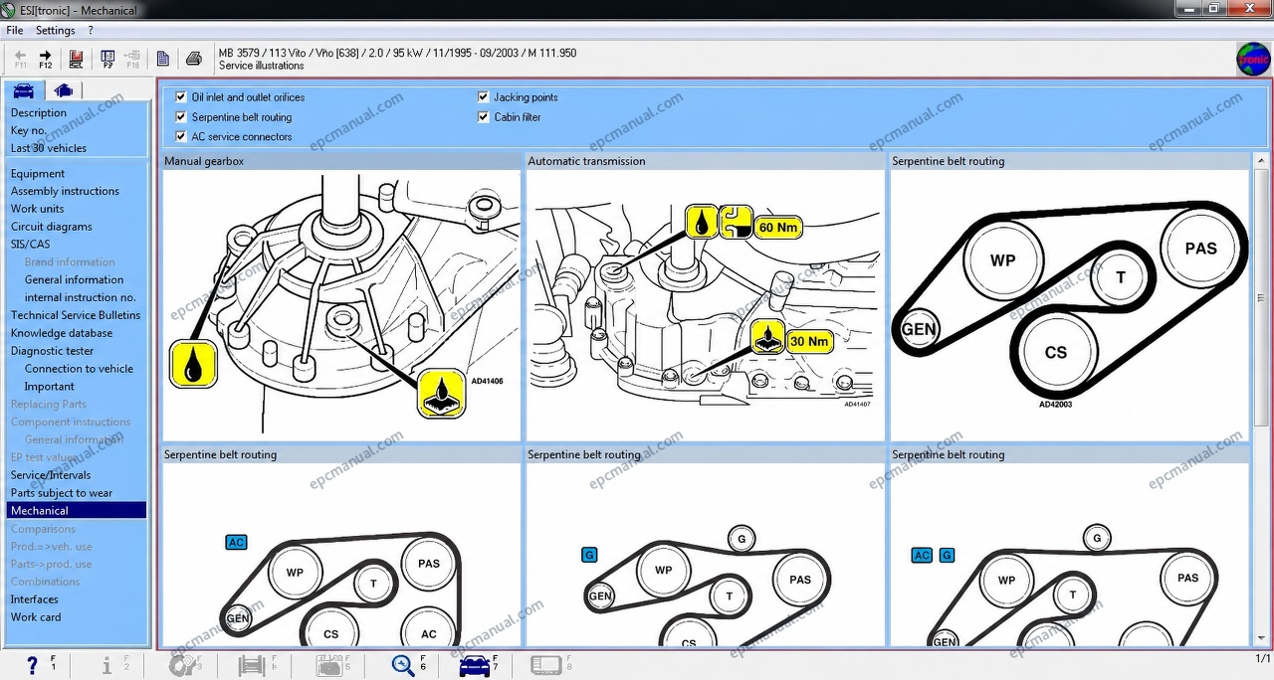Open Work card entry
Viewport: 1274px width, 680px height.
tap(36, 617)
